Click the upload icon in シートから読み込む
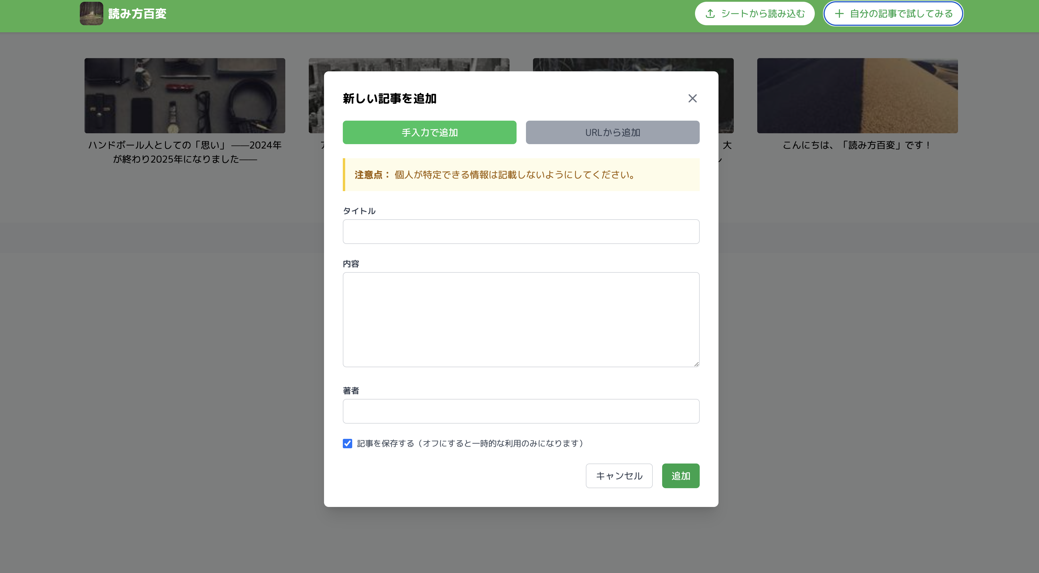Viewport: 1039px width, 573px height. pos(710,14)
